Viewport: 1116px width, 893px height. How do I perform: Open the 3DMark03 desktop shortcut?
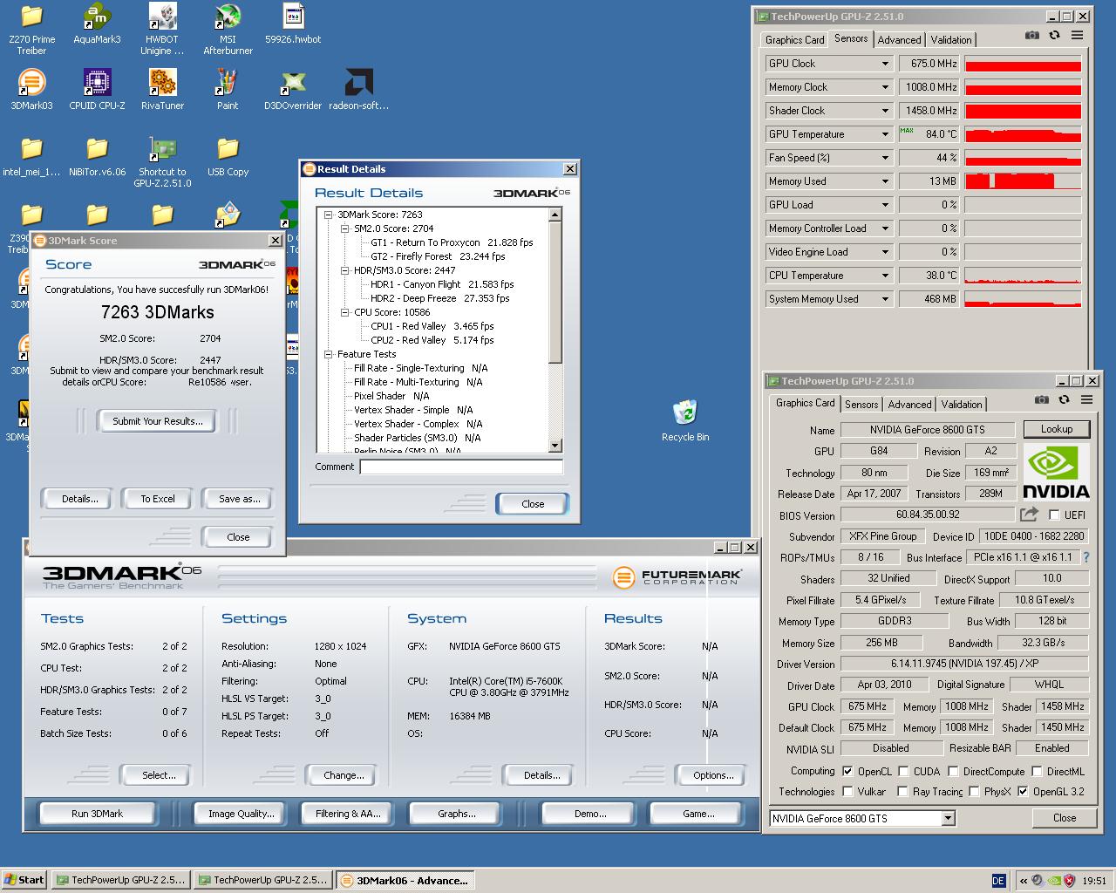click(31, 89)
